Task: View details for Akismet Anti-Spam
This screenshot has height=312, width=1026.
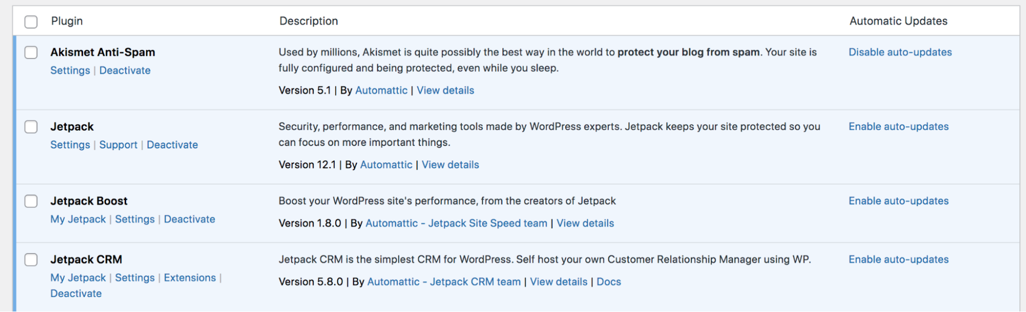Action: 446,91
